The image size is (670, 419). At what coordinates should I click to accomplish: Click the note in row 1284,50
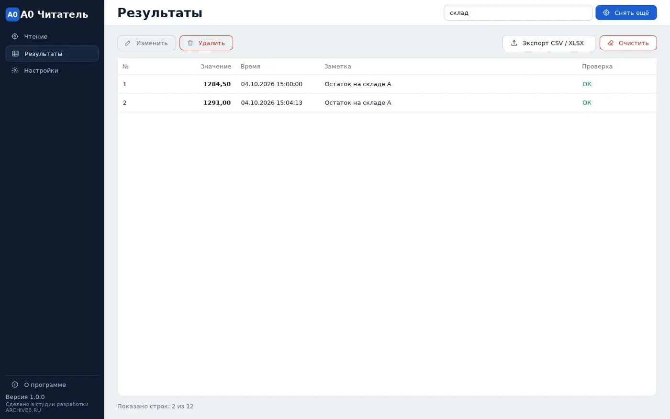coord(357,84)
